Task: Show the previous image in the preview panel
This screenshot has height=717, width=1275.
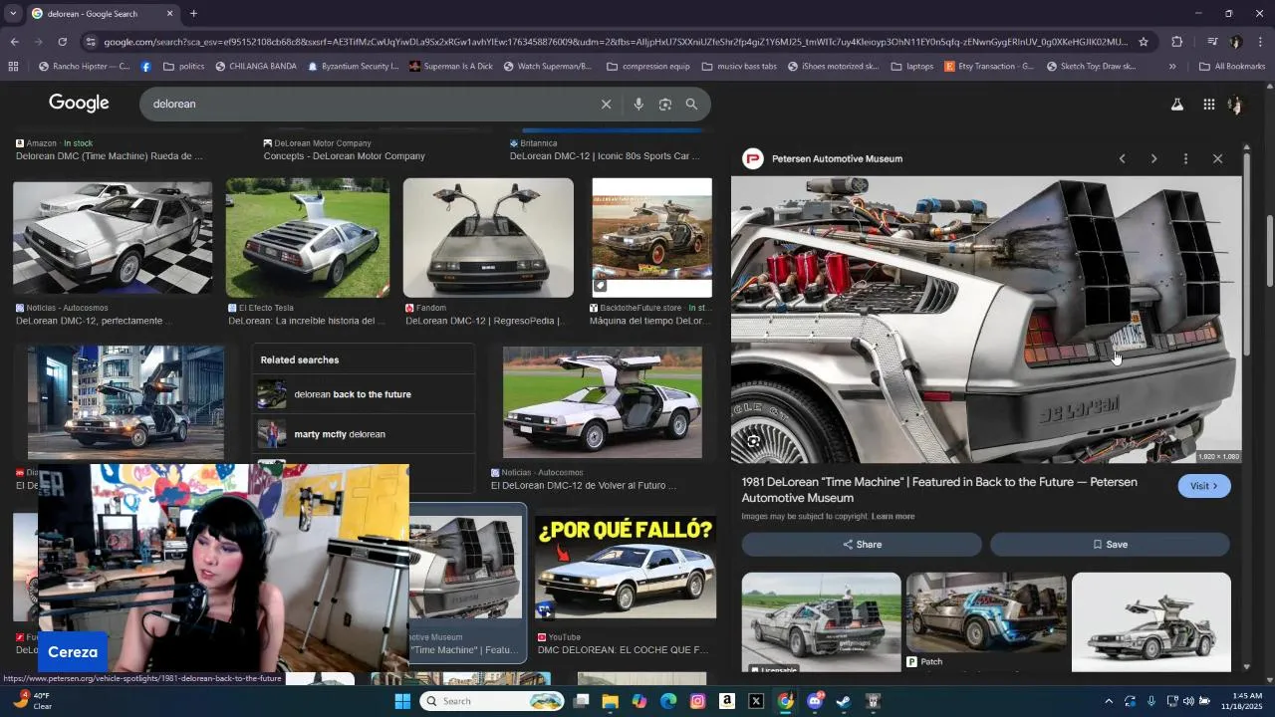Action: point(1122,158)
